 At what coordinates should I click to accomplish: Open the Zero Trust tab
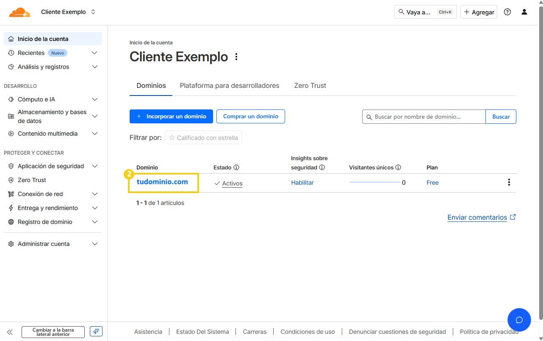(x=310, y=85)
